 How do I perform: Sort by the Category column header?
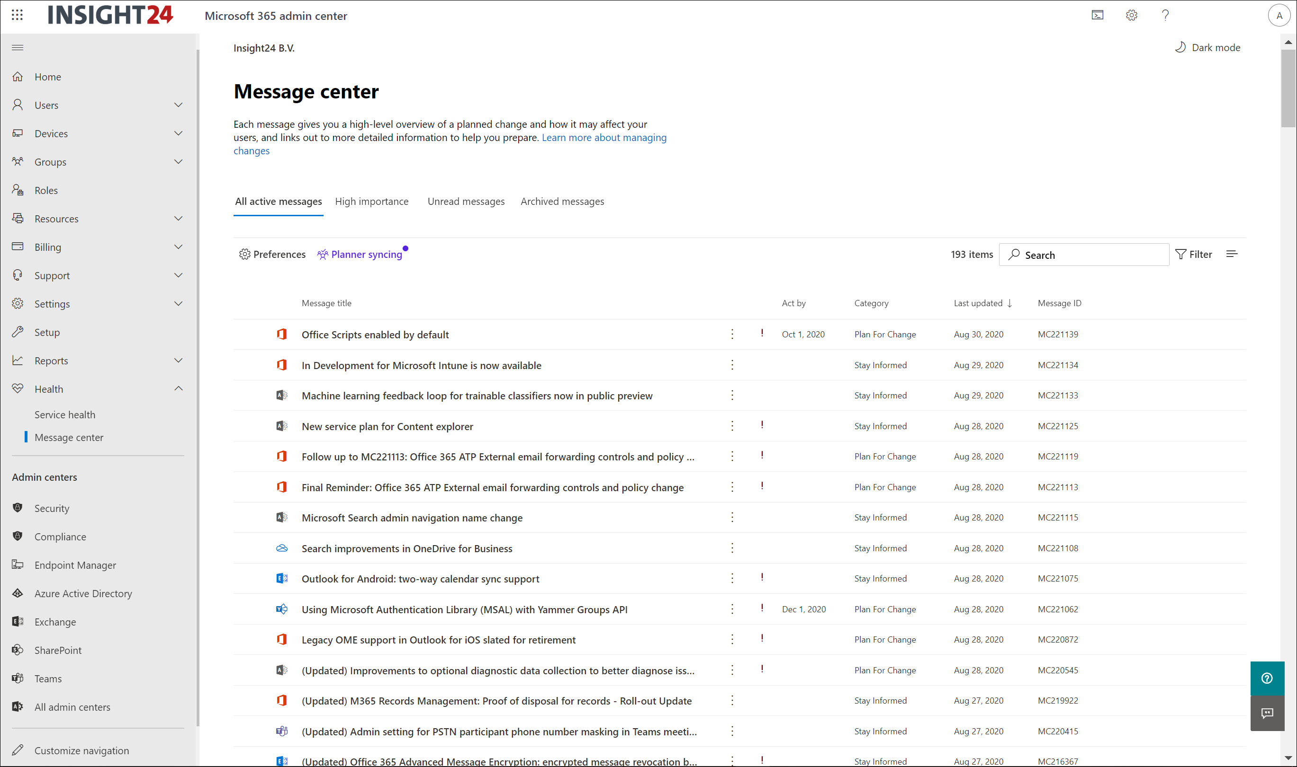coord(871,303)
